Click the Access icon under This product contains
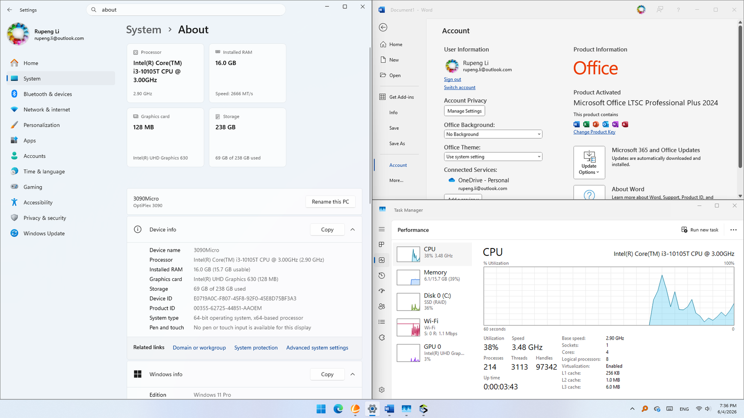The height and width of the screenshot is (418, 744). (x=625, y=124)
